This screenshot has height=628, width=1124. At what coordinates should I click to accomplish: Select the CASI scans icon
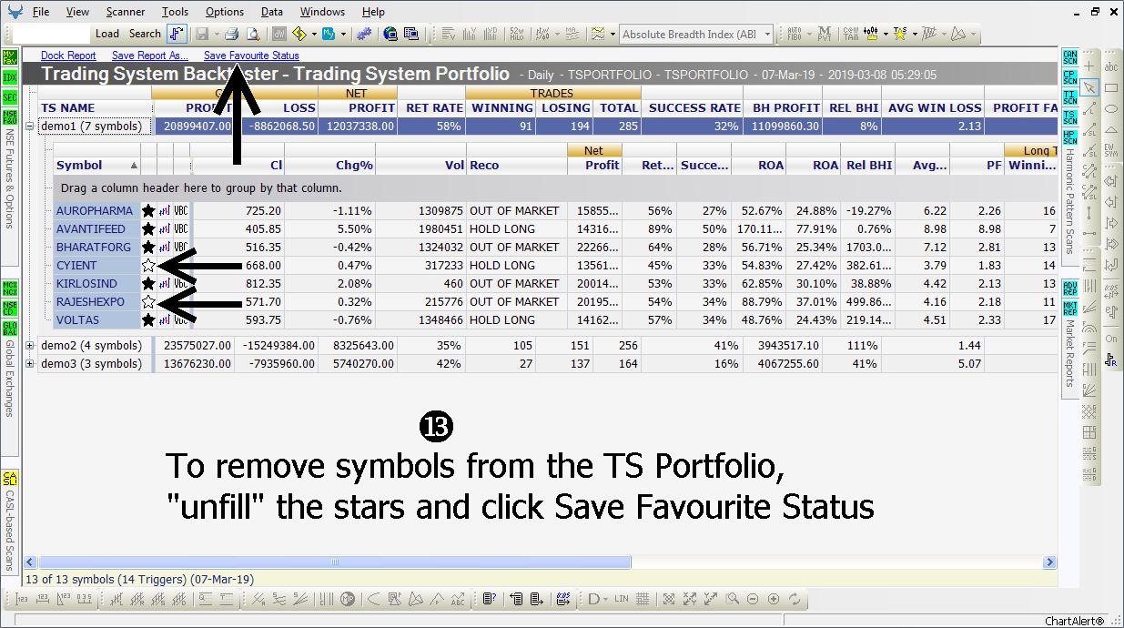click(x=9, y=479)
